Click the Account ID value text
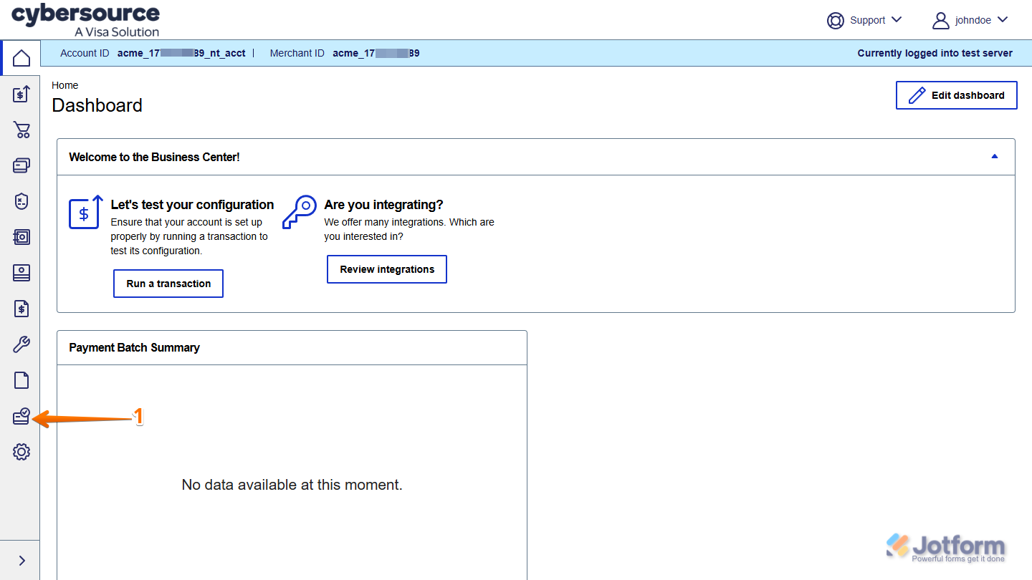Screen dimensions: 1032x580 click(181, 53)
